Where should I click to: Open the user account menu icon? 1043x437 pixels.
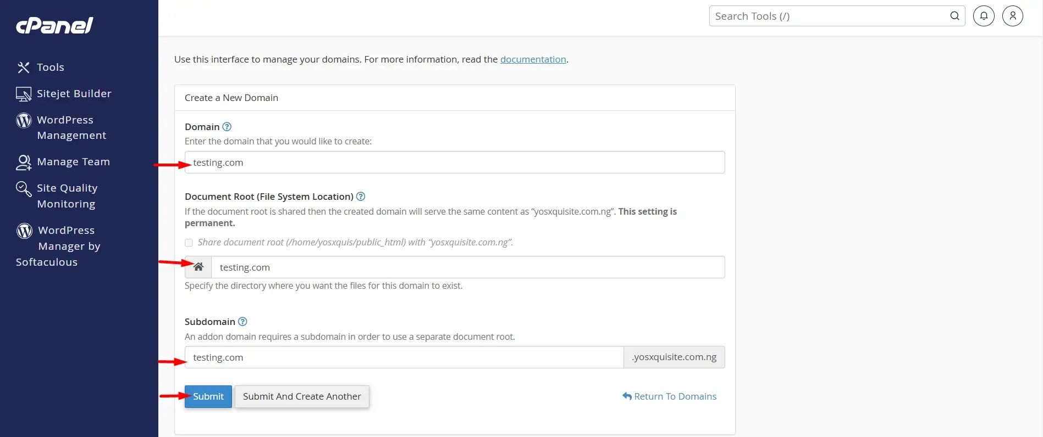pyautogui.click(x=1012, y=16)
